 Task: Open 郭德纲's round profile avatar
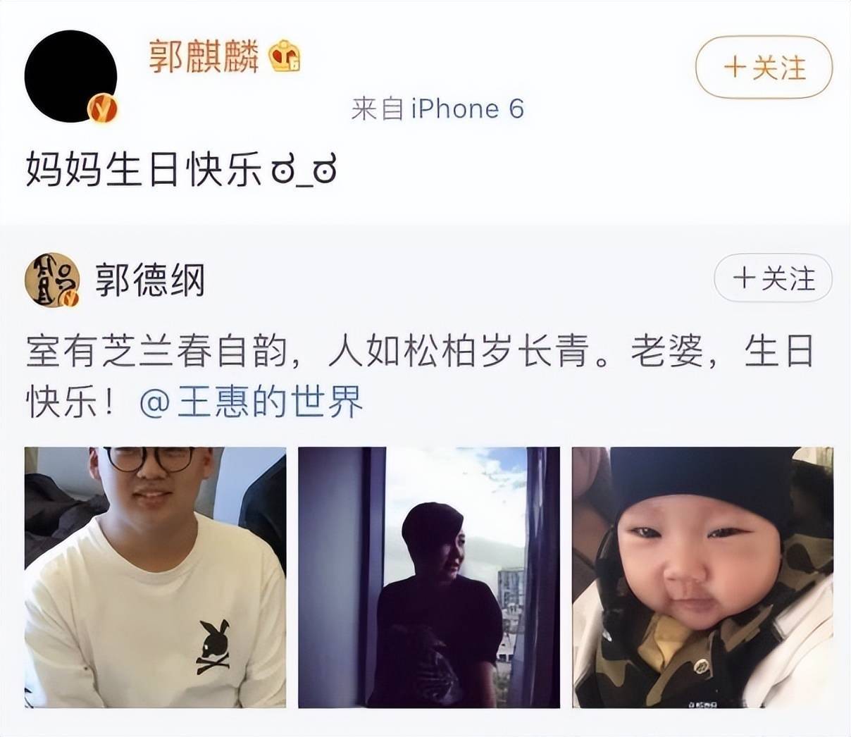(52, 280)
